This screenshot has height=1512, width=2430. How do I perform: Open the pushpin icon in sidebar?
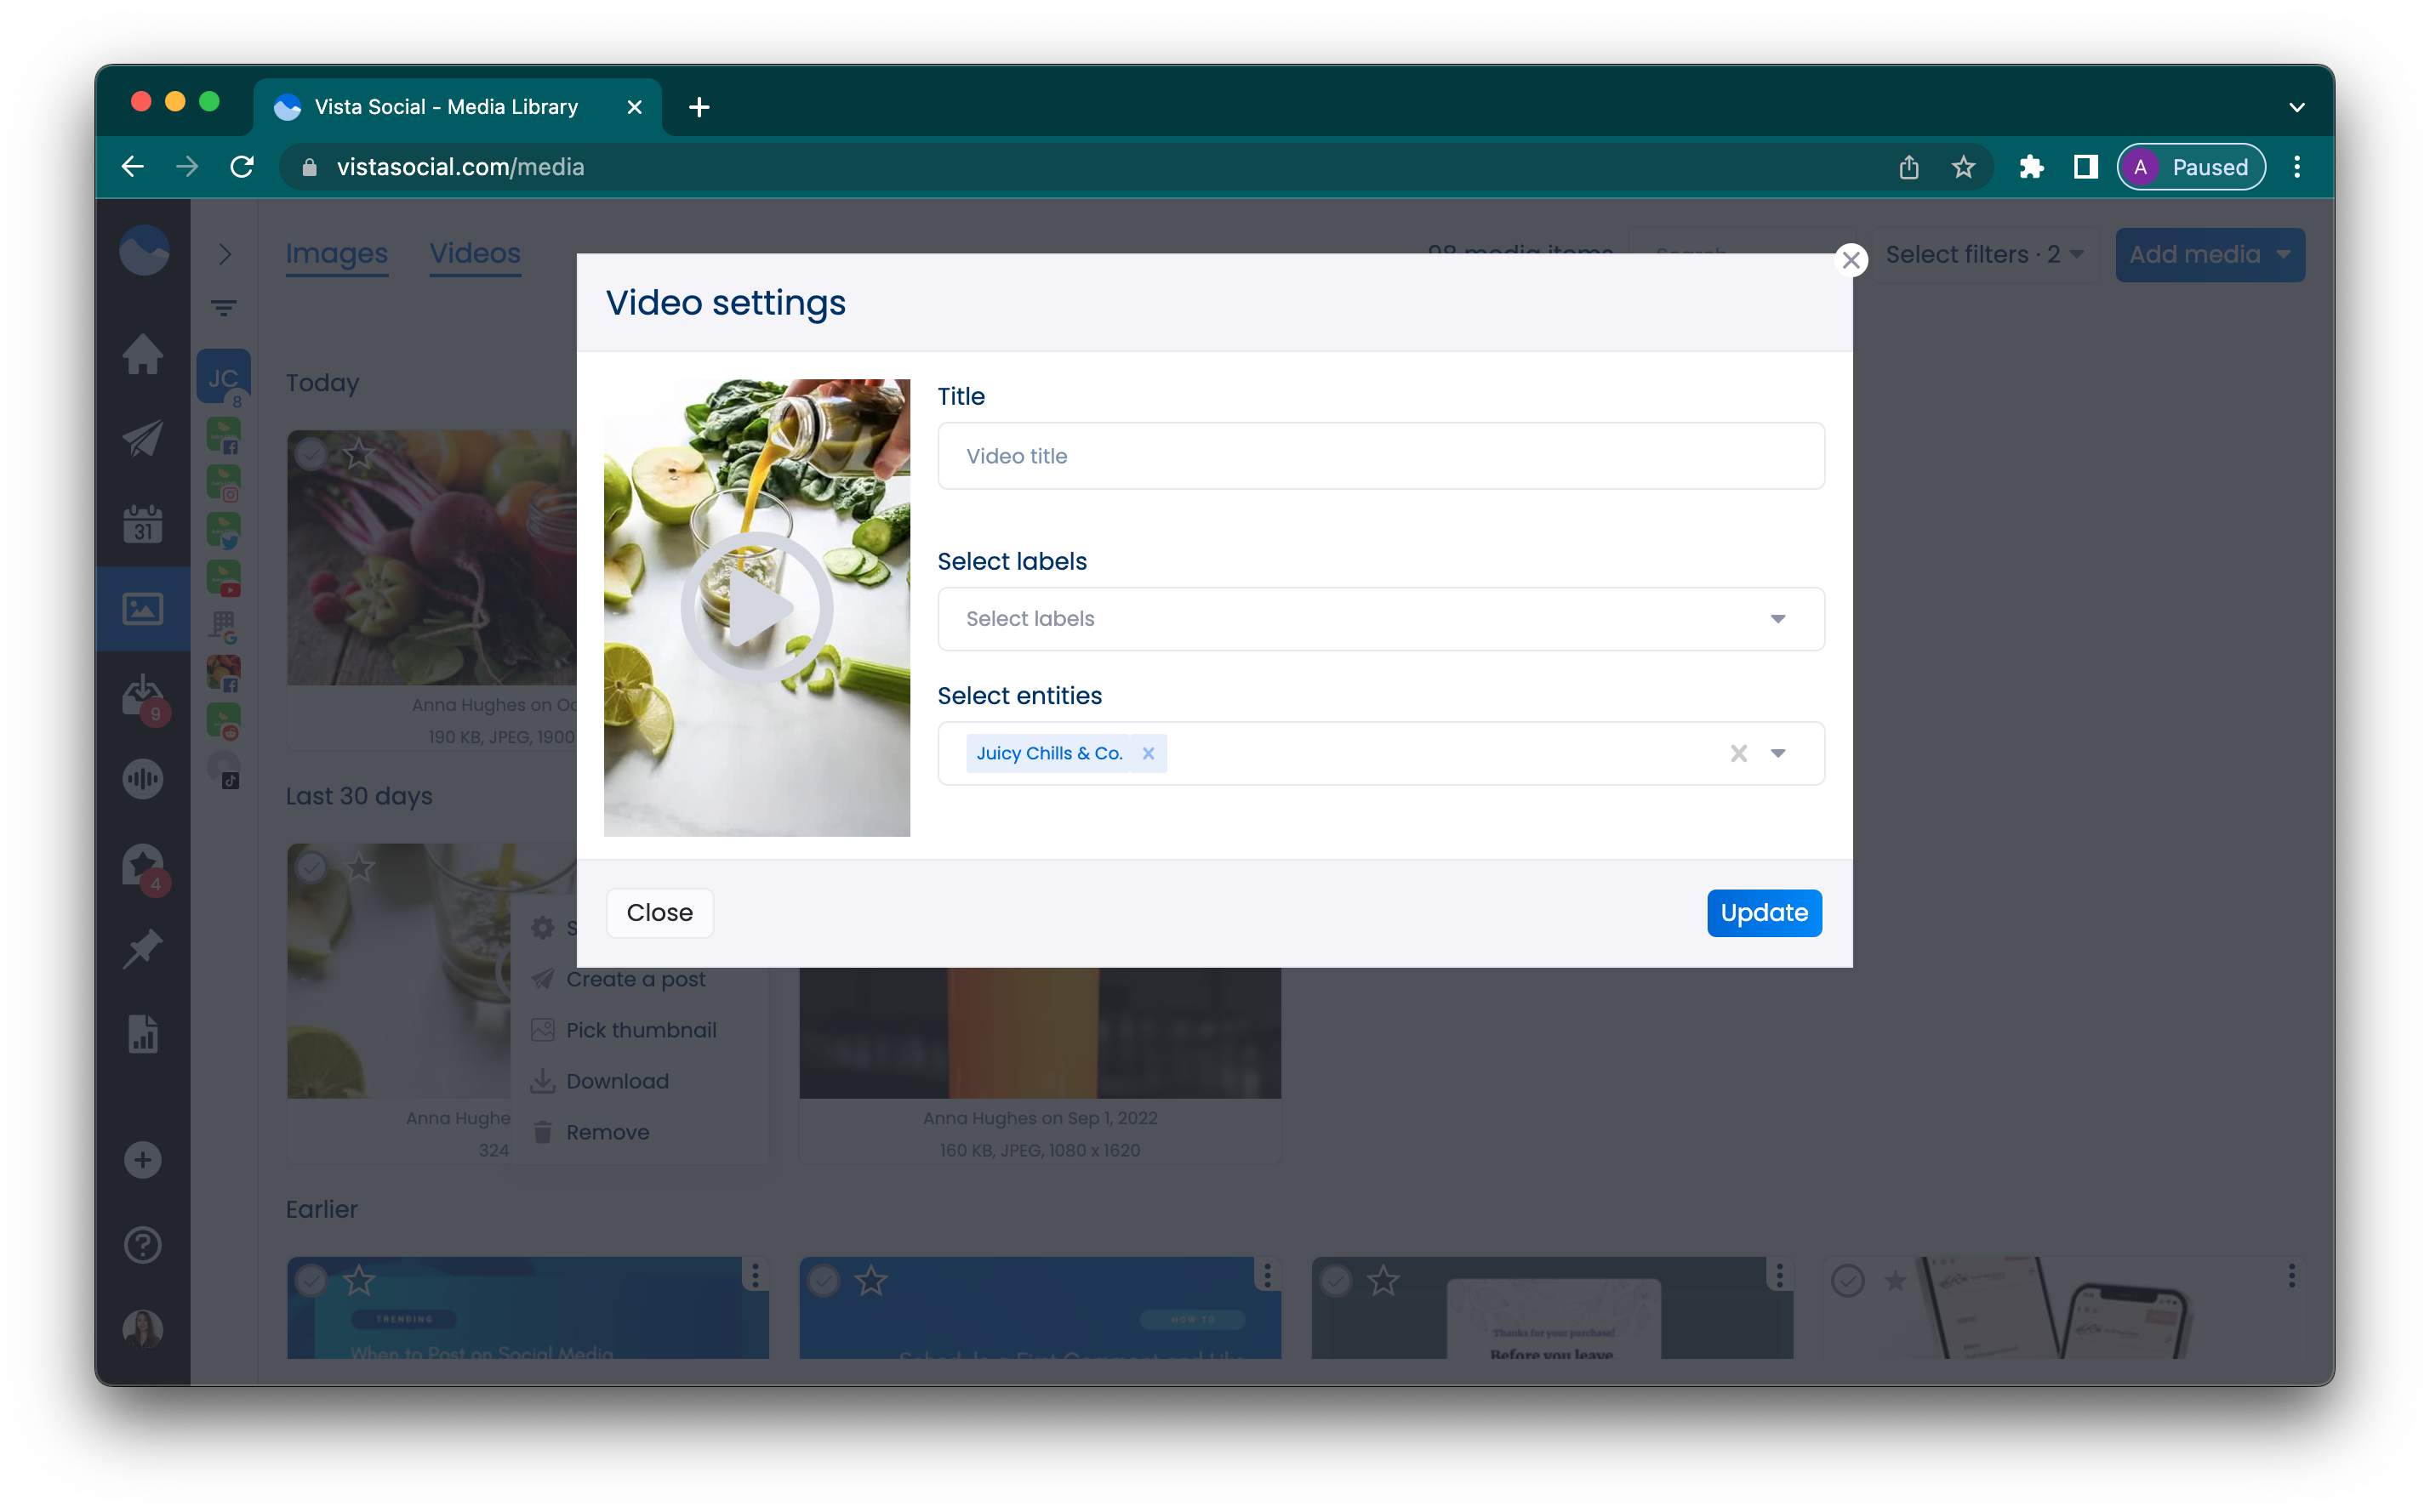(x=143, y=949)
